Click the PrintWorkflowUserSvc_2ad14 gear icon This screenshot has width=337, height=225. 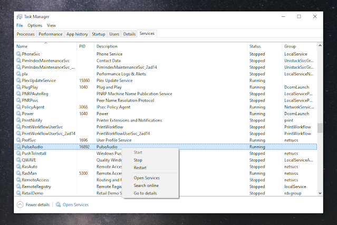pos(18,134)
